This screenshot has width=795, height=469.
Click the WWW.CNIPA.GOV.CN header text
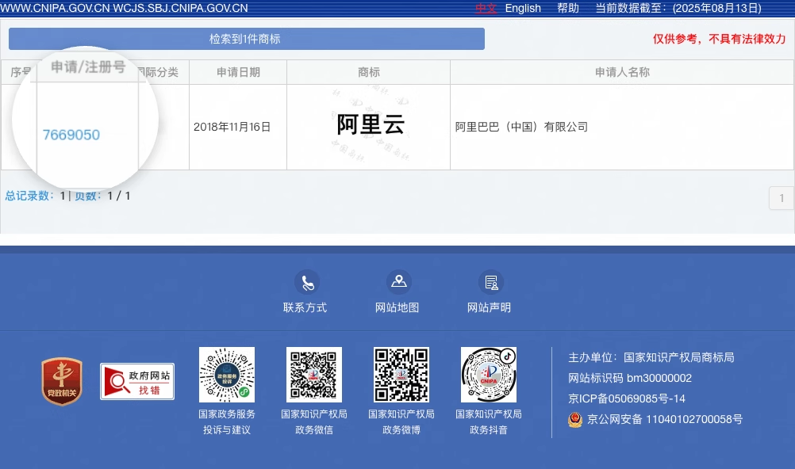(56, 9)
